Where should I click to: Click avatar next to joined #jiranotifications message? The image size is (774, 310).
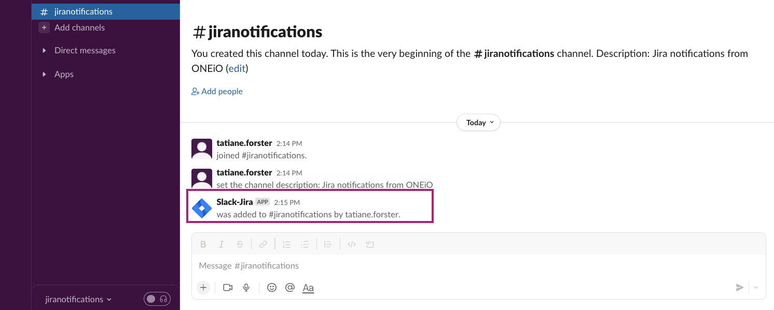click(x=202, y=149)
